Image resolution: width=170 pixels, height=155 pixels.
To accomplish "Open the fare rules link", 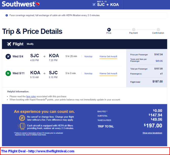I will point(31,96).
